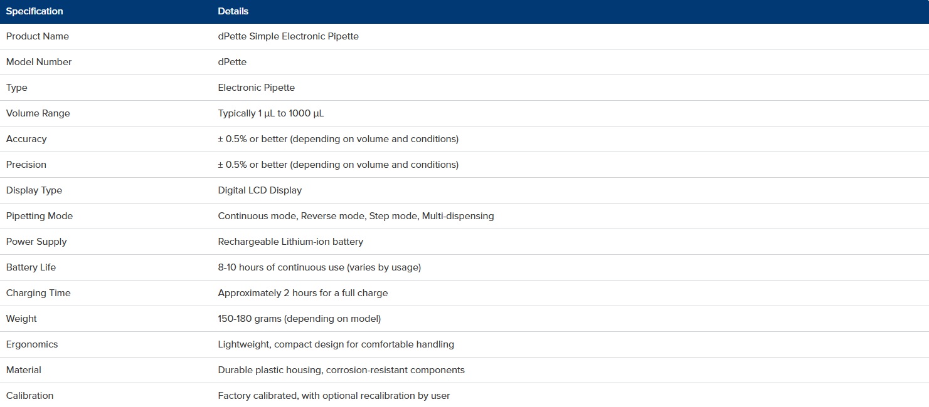Click 'dPette Simple Electronic Pipette' value
The height and width of the screenshot is (407, 929).
[x=289, y=36]
